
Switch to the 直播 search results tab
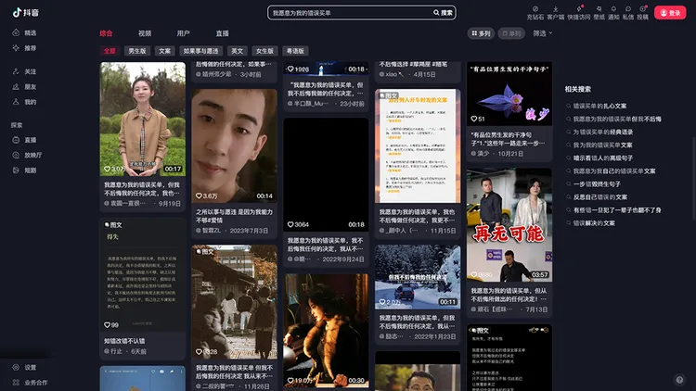pyautogui.click(x=223, y=33)
